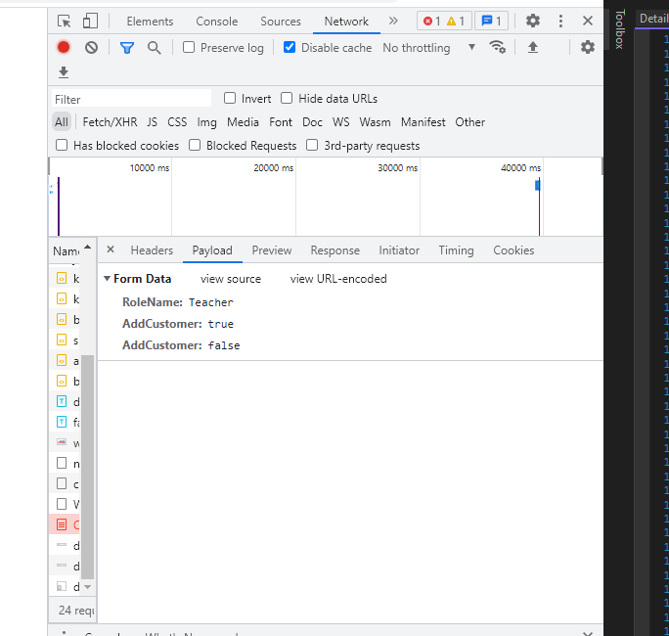Screen dimensions: 669x636
Task: Toggle the device toolbar icon
Action: click(x=90, y=22)
